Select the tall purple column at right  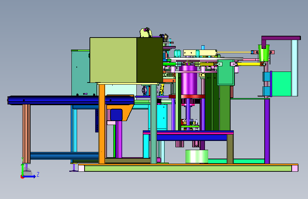(x=267, y=131)
